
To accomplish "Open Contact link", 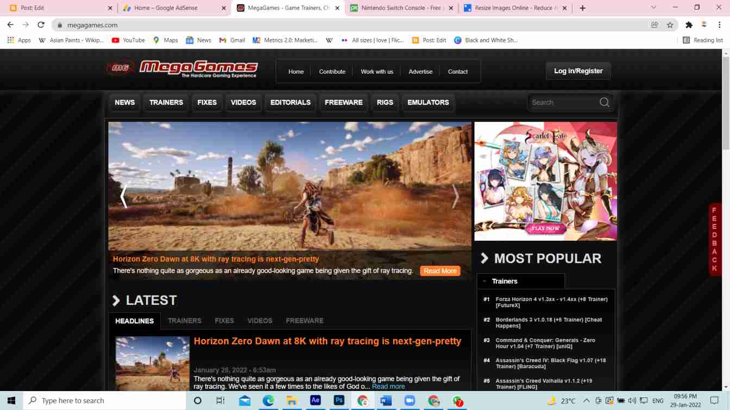I will 458,72.
